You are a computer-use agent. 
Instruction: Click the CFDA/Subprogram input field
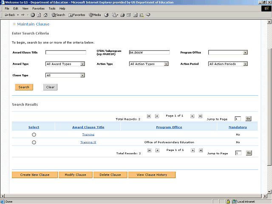[x=149, y=52]
